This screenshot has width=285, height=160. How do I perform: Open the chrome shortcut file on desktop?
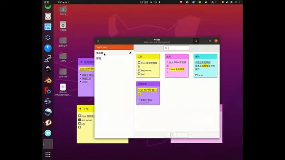point(63,90)
